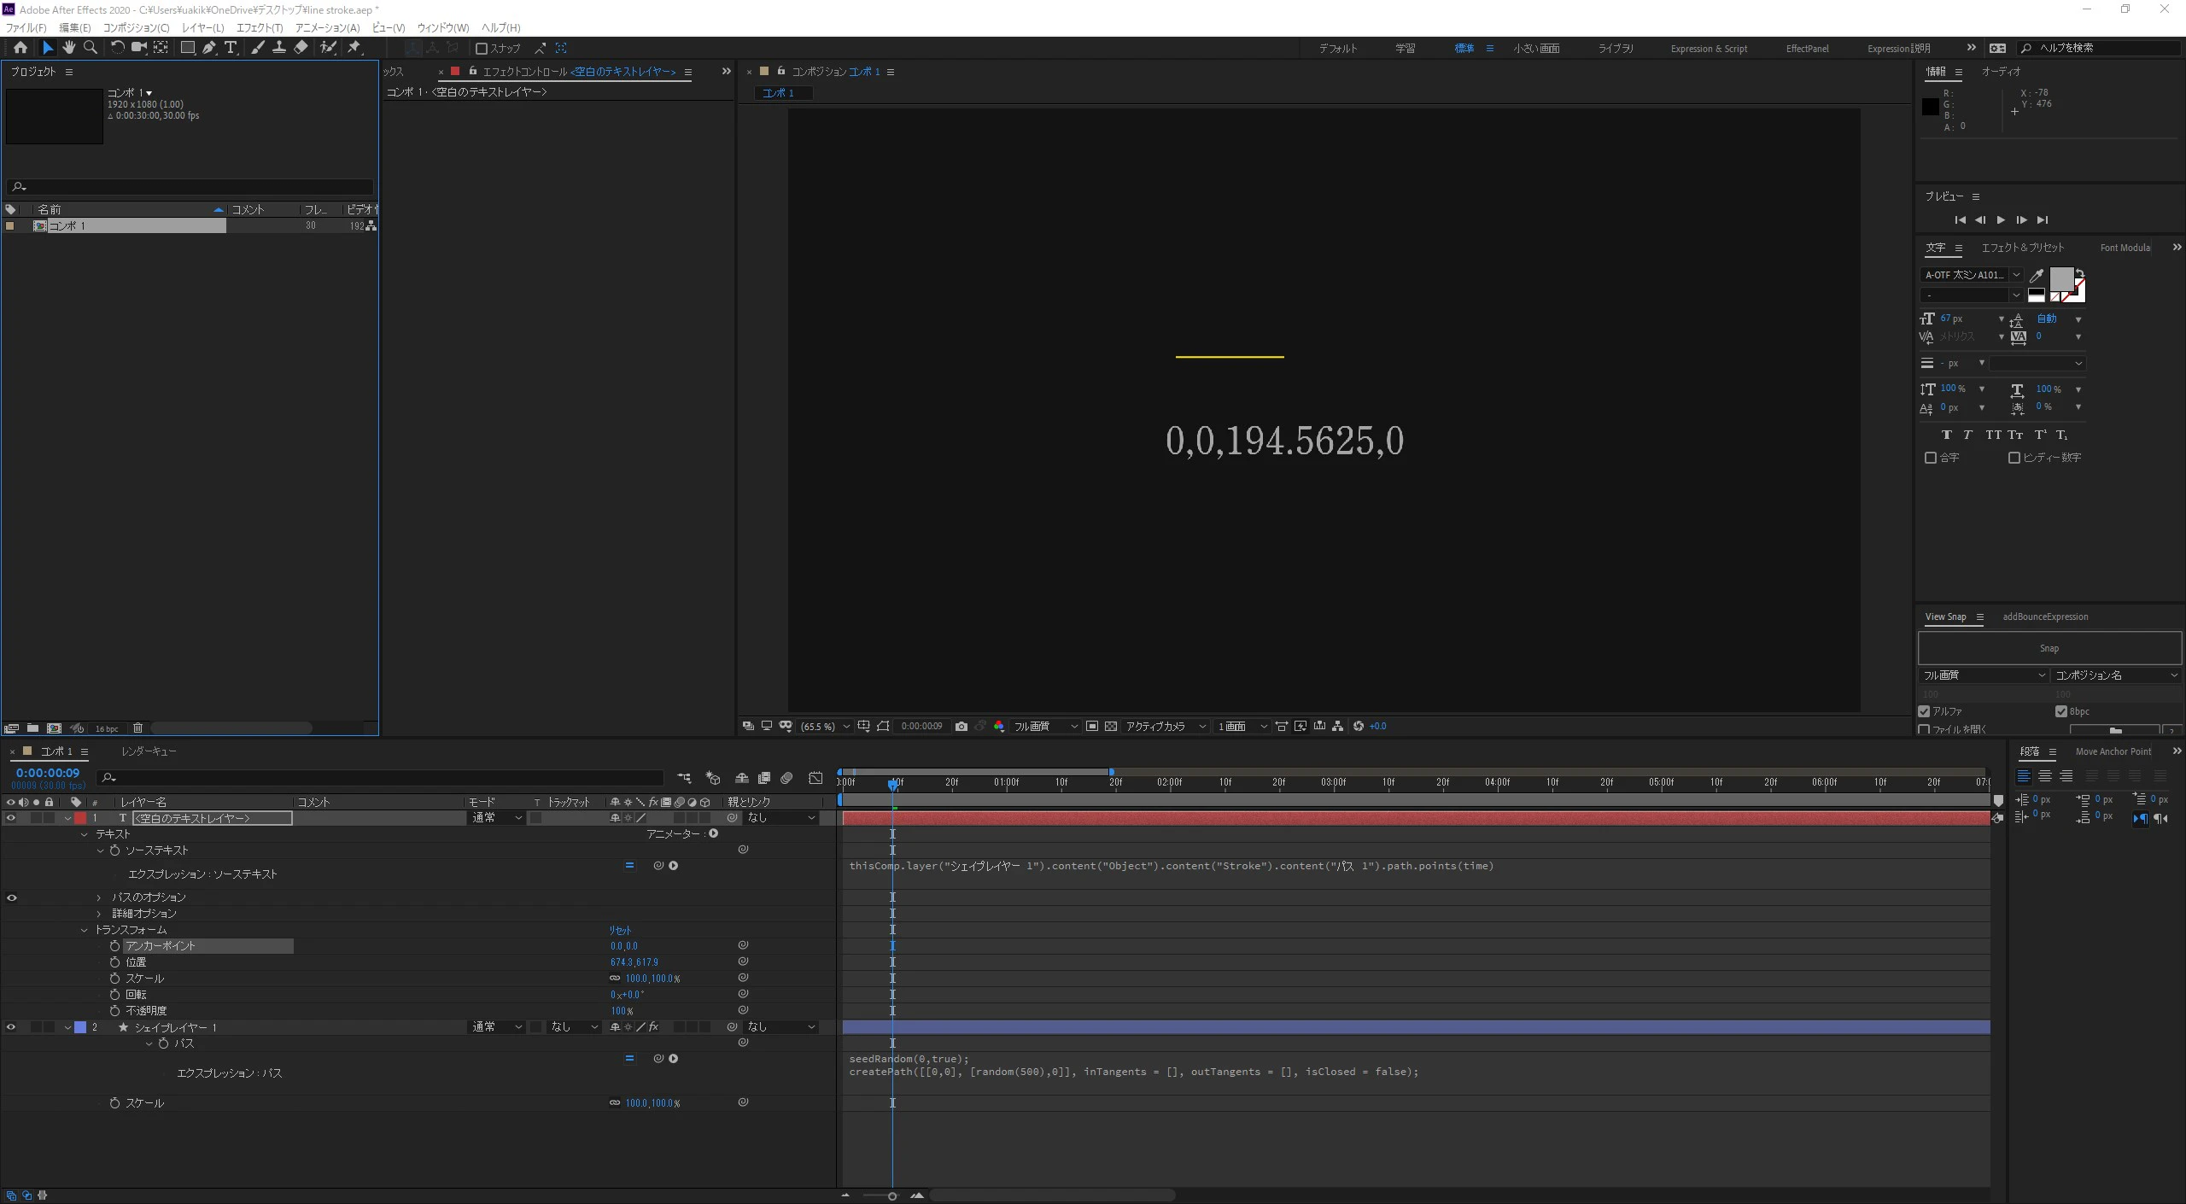The image size is (2186, 1204).
Task: Select the Rotation tool
Action: [x=118, y=48]
